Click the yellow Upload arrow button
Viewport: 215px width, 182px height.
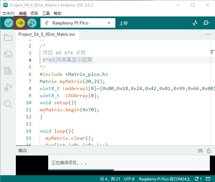[x=20, y=23]
